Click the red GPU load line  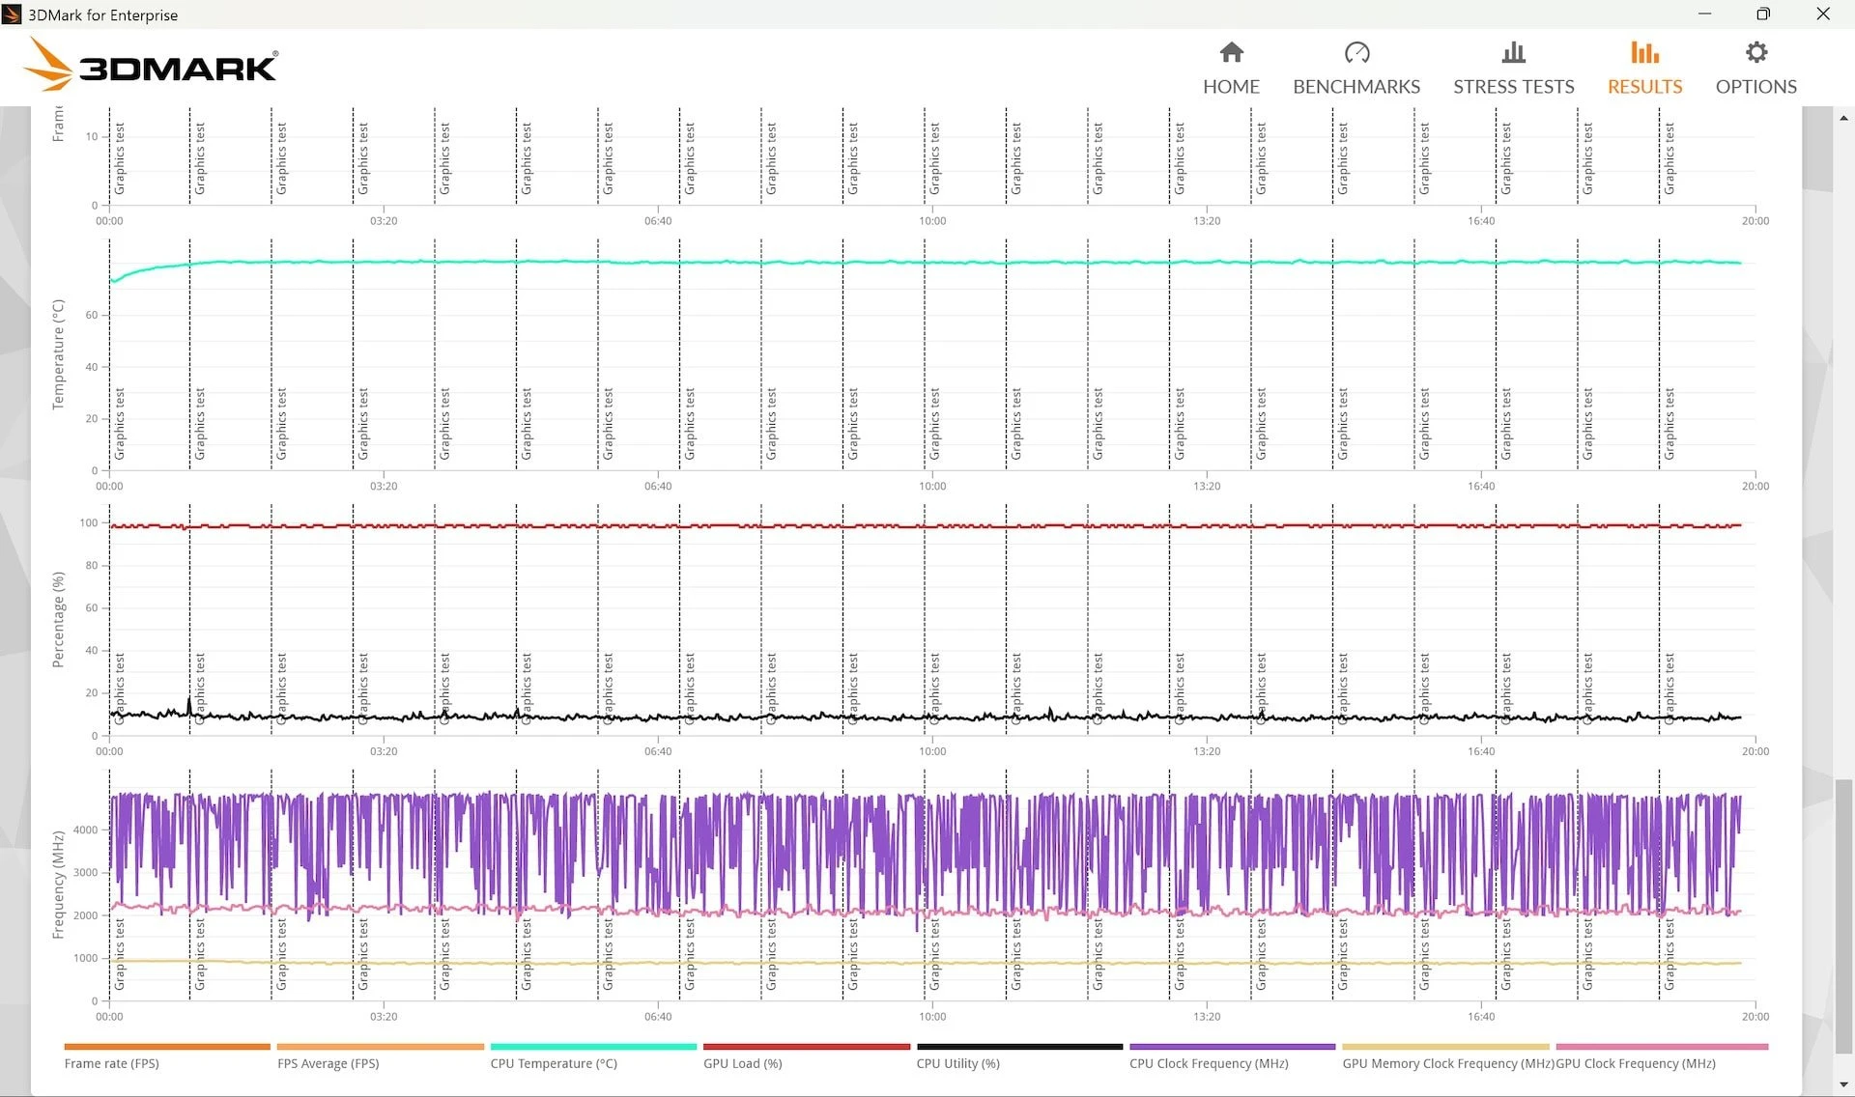click(927, 525)
